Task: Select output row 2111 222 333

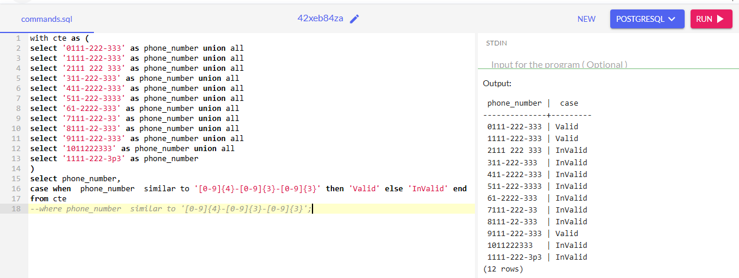Action: coord(538,150)
